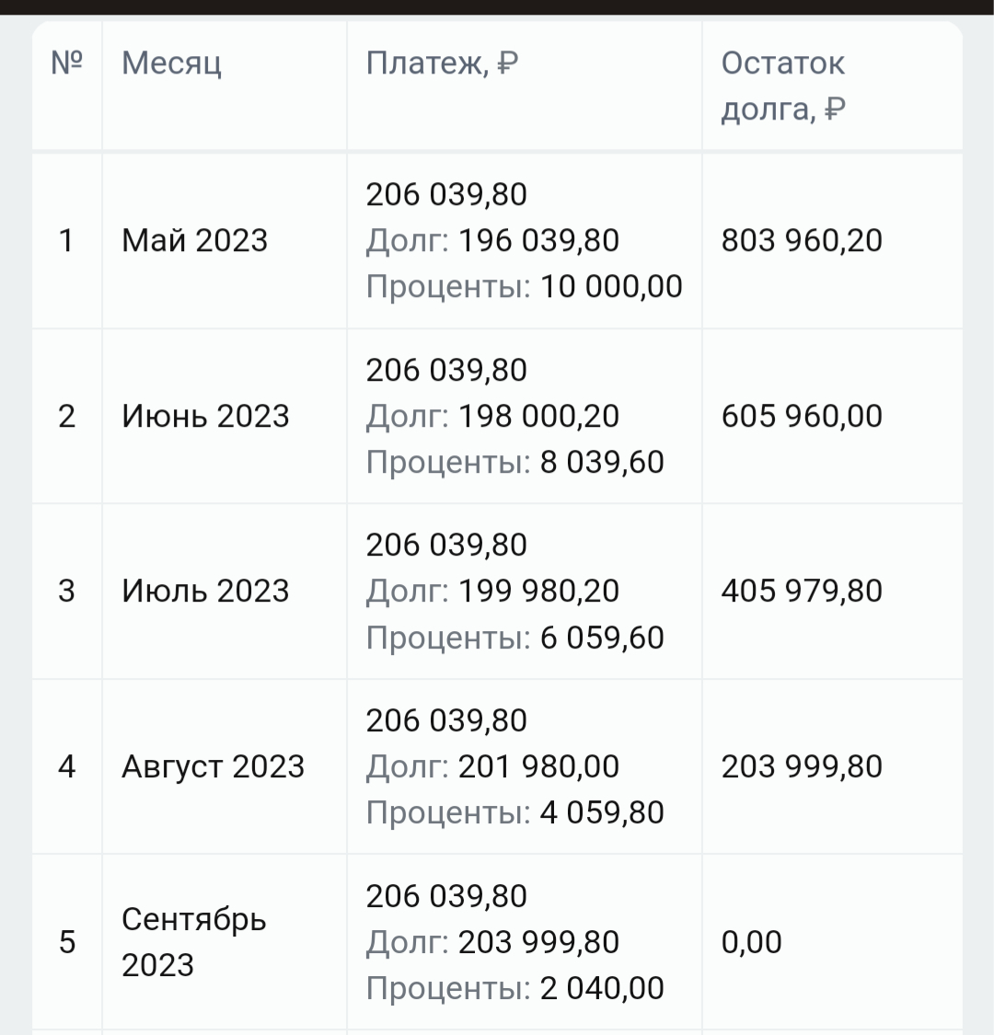Select the "Остаток долга, ₽" column header
This screenshot has width=994, height=1035.
click(x=783, y=86)
